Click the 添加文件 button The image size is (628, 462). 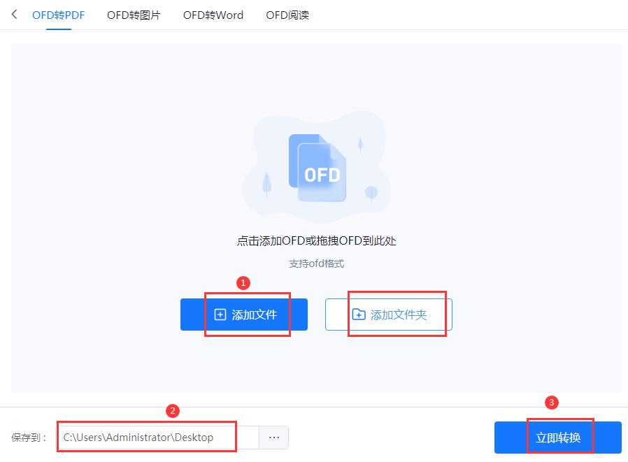click(244, 315)
